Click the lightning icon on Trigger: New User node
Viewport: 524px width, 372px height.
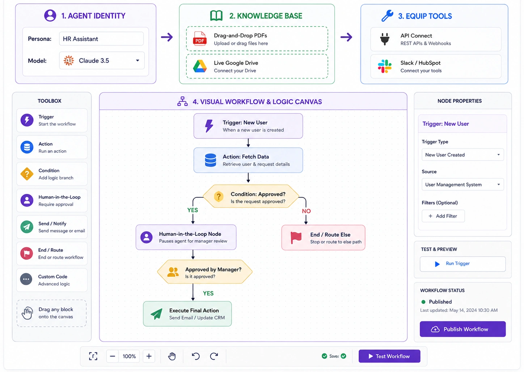click(209, 126)
